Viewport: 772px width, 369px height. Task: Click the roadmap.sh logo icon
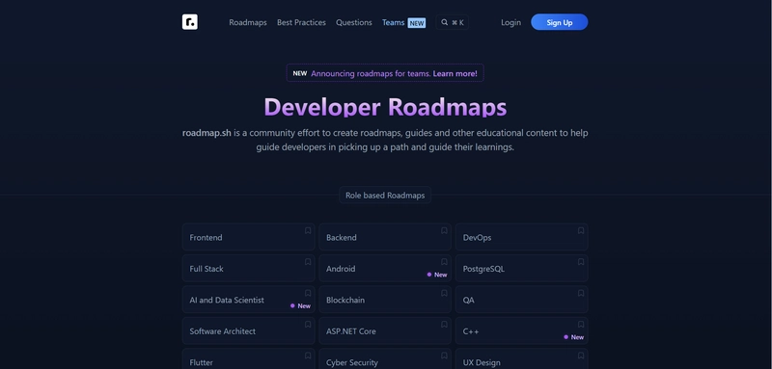[x=189, y=22]
